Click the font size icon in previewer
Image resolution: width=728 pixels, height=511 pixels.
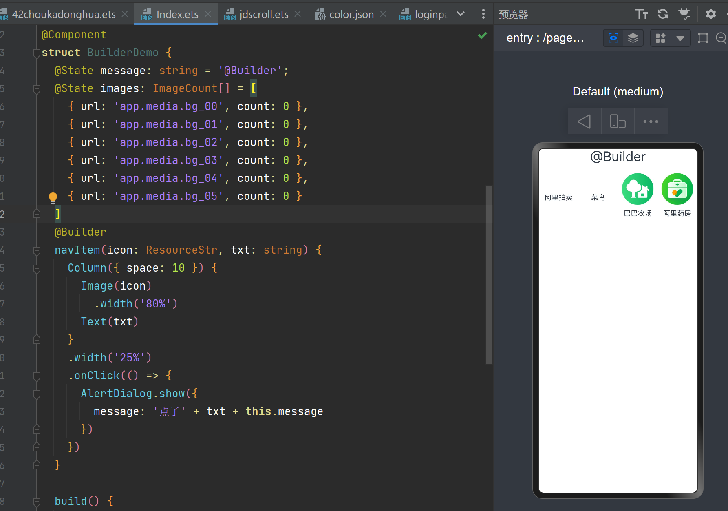(642, 14)
